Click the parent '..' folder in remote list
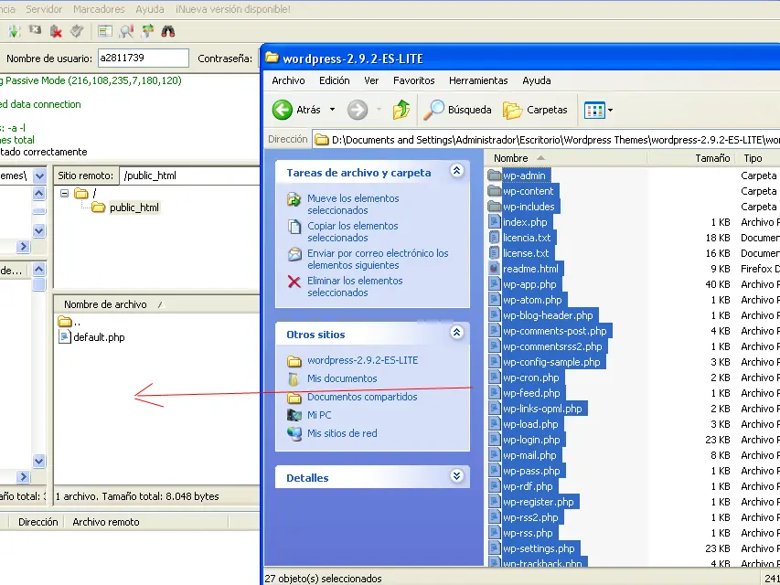This screenshot has width=780, height=585. click(x=69, y=322)
